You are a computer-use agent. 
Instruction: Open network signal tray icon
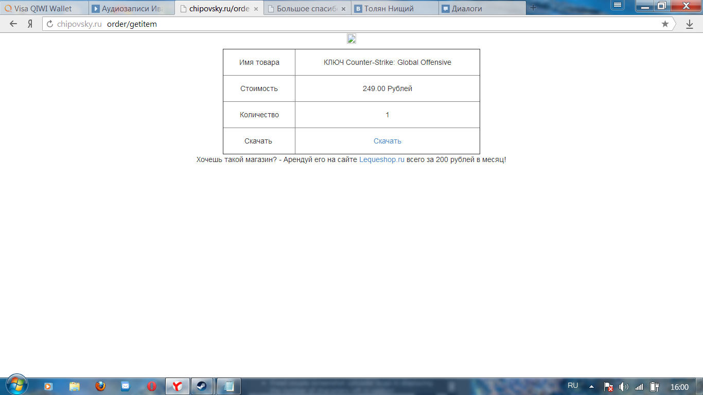click(x=639, y=387)
